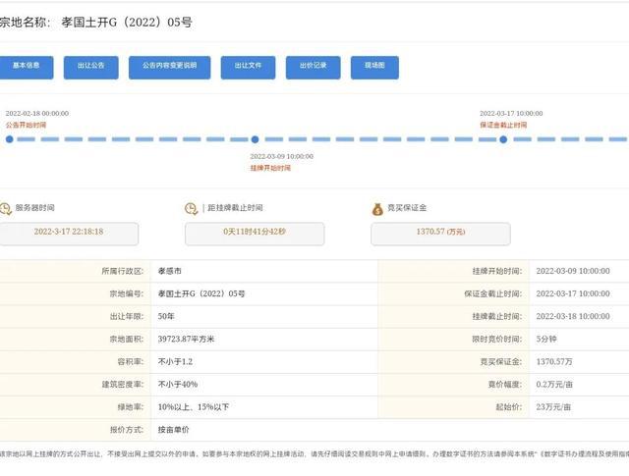View the 出让文件 section
The image size is (629, 476).
pos(248,66)
